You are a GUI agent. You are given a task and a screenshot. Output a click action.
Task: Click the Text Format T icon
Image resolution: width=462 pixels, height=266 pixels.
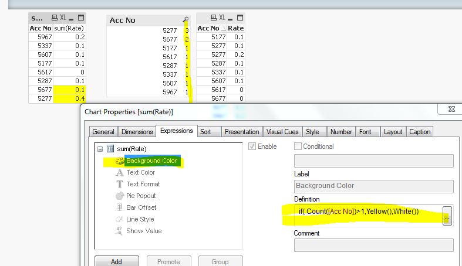click(x=119, y=185)
